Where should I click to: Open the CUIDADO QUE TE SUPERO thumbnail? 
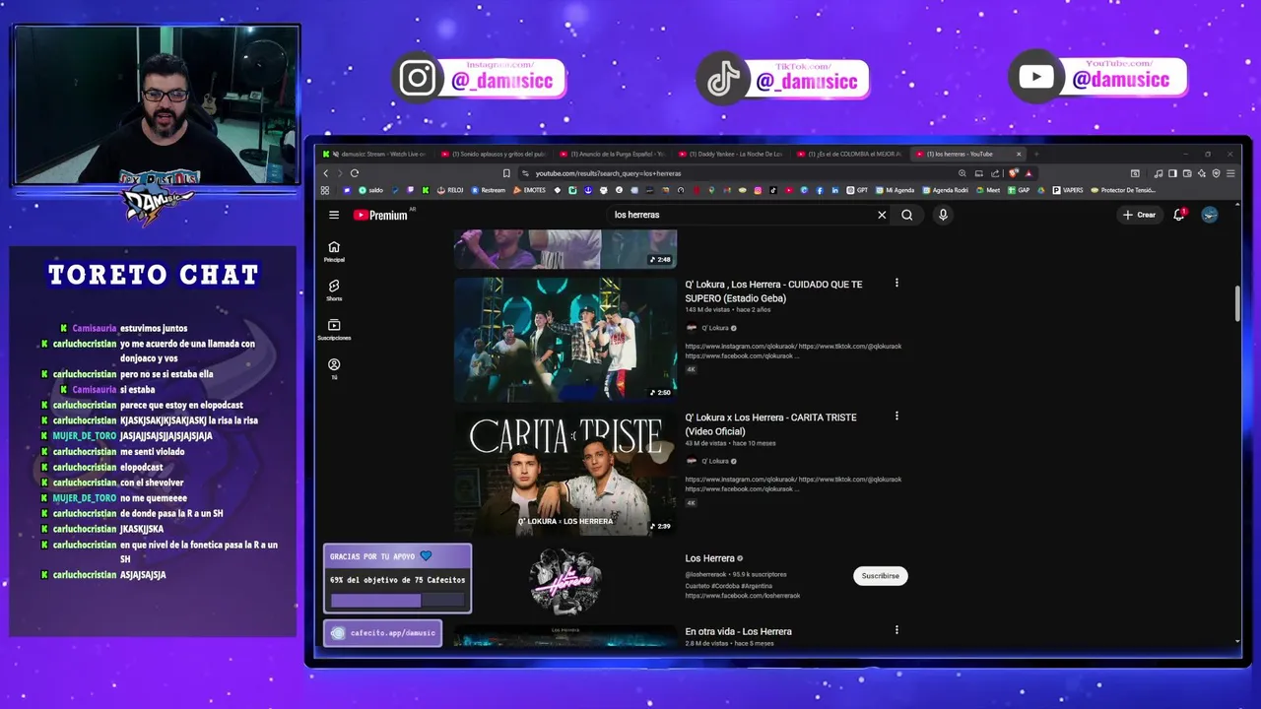pyautogui.click(x=565, y=339)
